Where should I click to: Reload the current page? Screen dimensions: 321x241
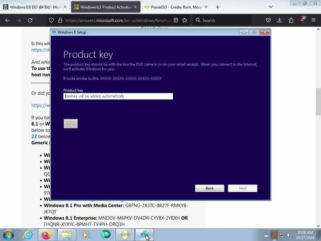tap(30, 20)
